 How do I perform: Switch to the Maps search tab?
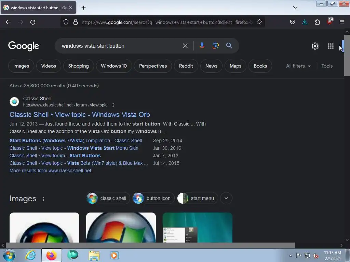coord(235,66)
